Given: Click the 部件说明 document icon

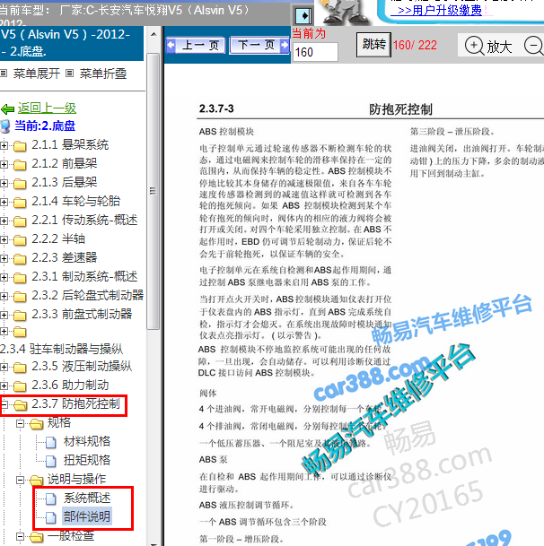Looking at the screenshot, I should [51, 517].
